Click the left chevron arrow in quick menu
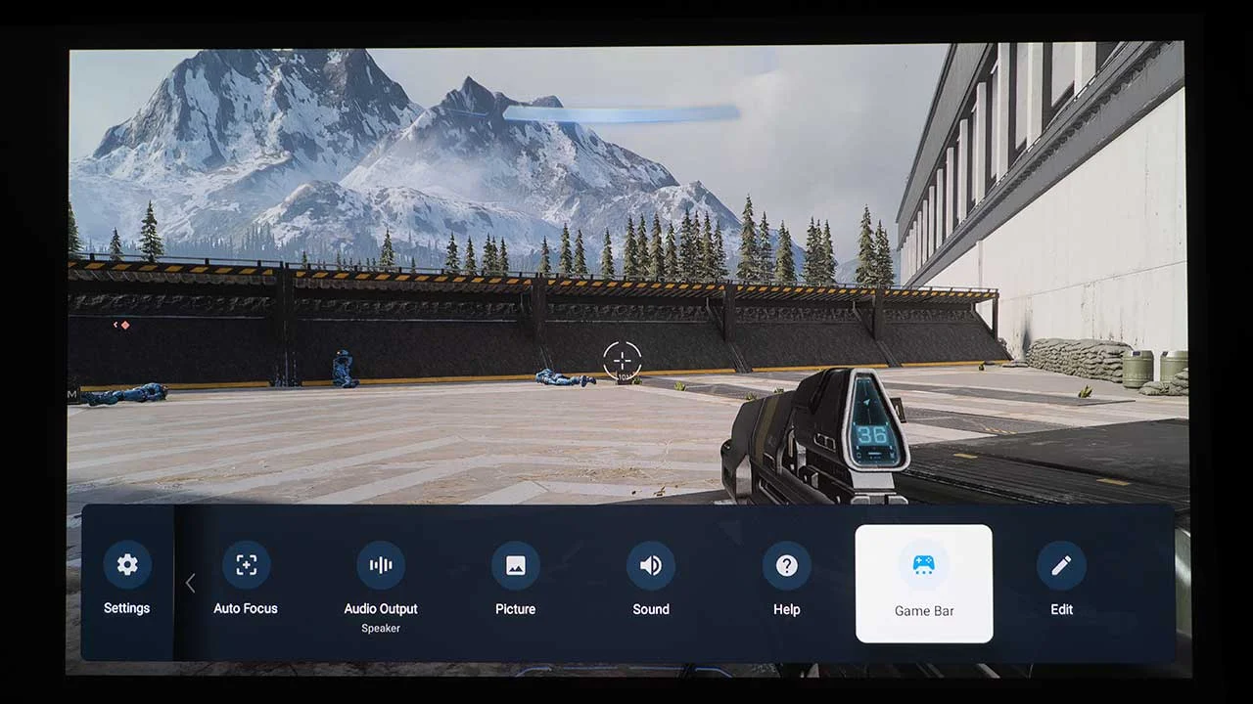 (190, 584)
